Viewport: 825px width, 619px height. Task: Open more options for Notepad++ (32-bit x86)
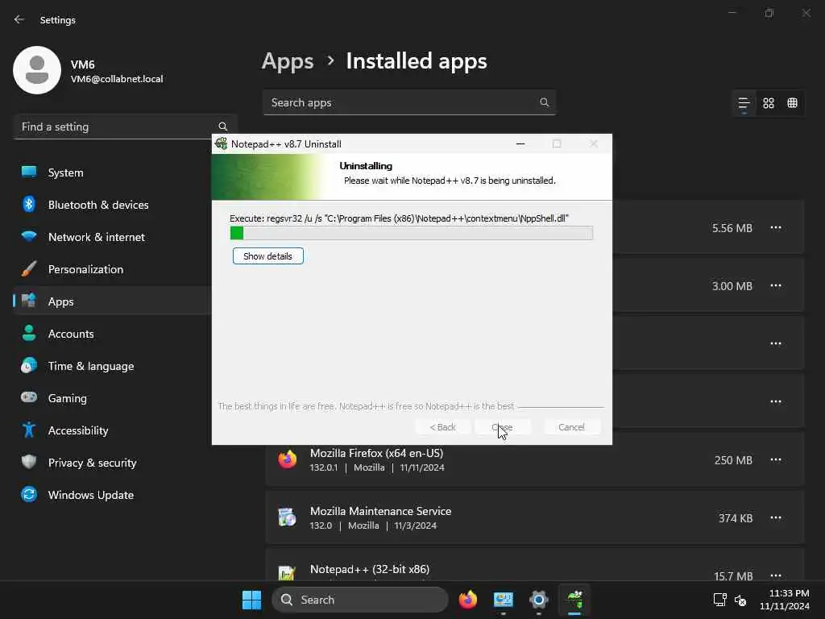coord(776,575)
